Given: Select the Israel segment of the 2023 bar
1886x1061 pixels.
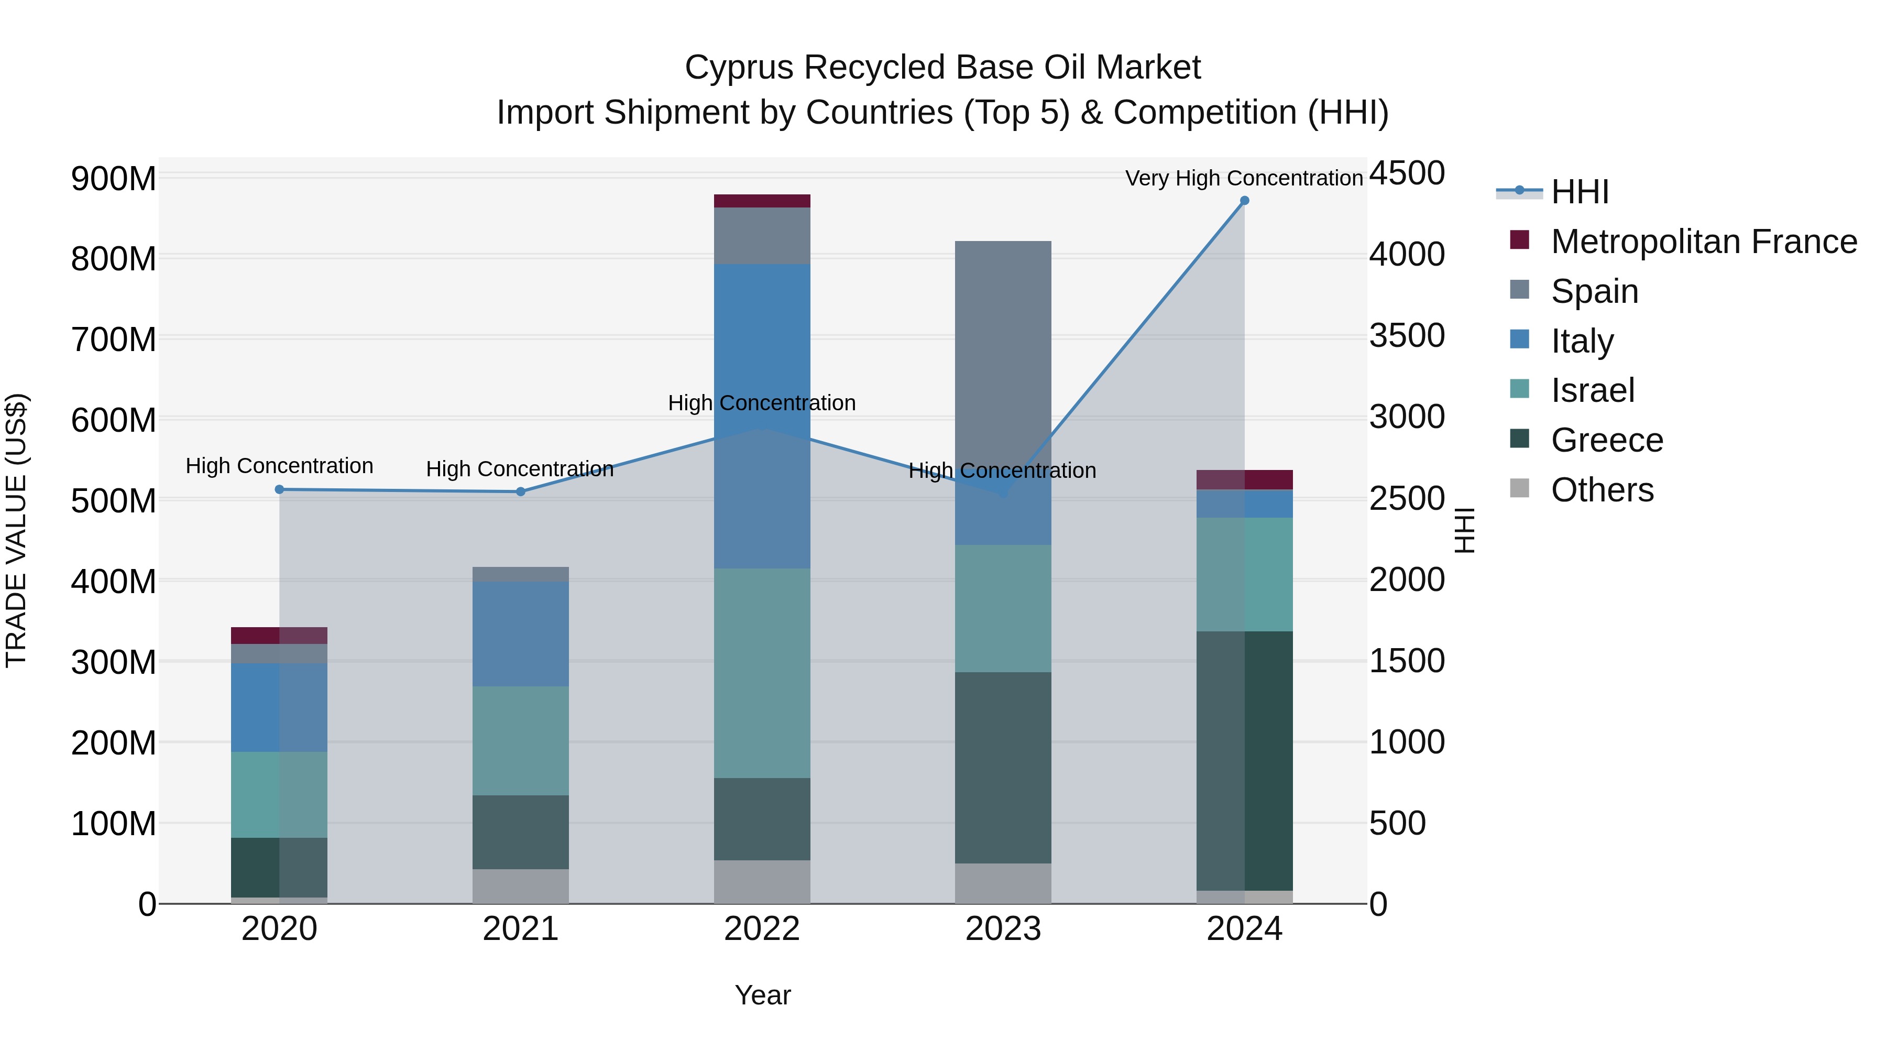Looking at the screenshot, I should tap(1003, 608).
